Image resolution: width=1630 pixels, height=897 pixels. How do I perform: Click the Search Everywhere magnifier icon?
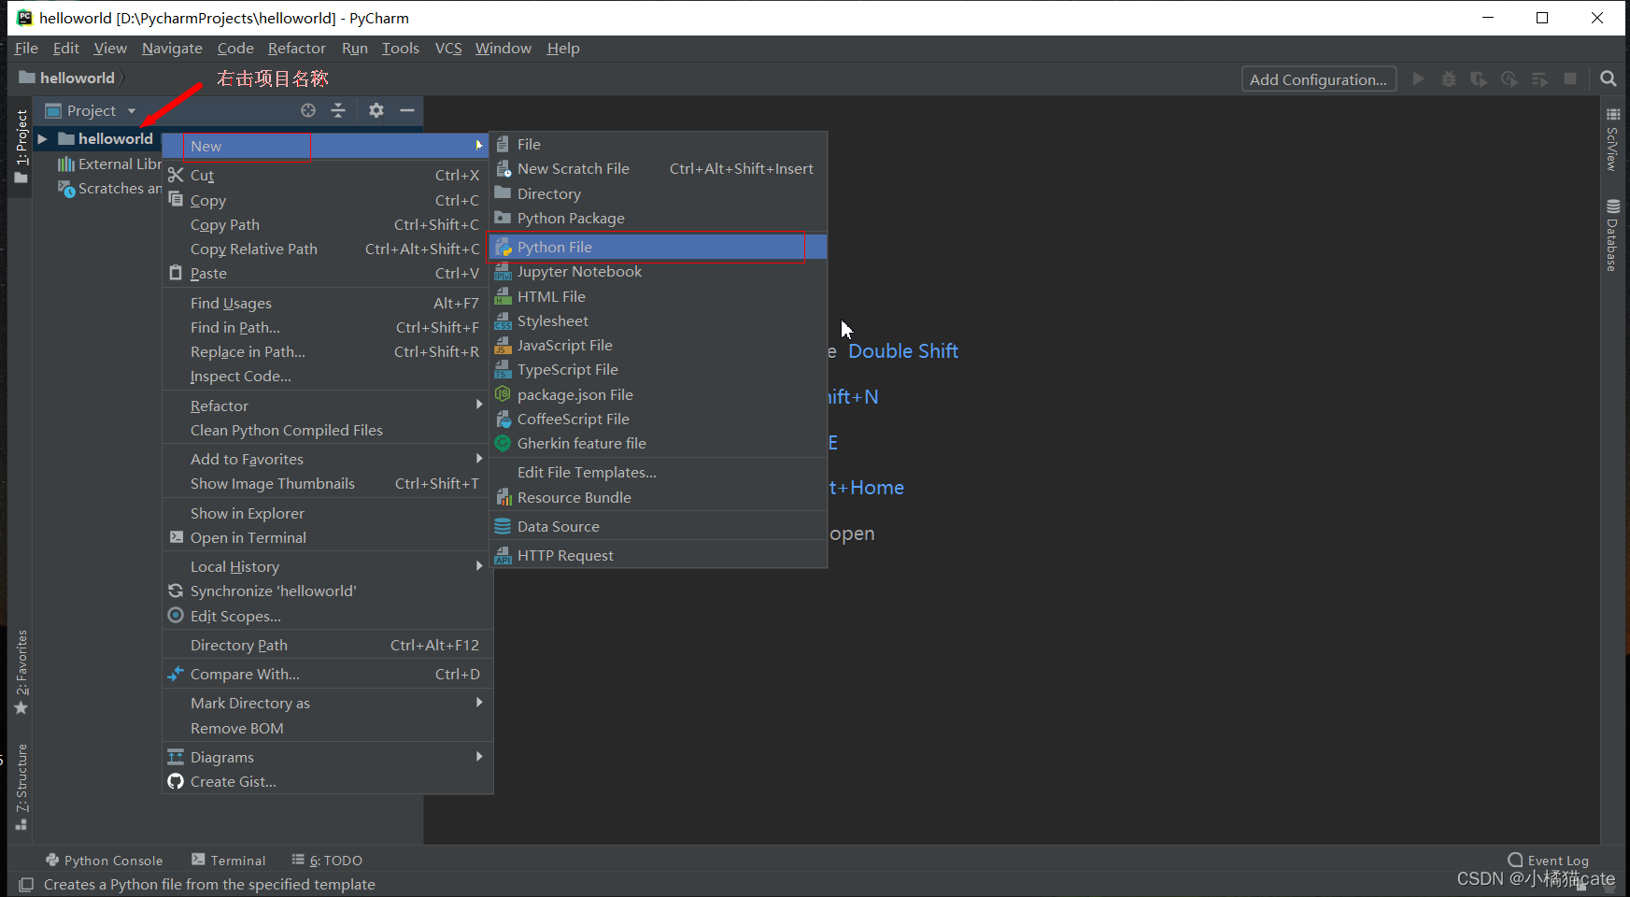pyautogui.click(x=1609, y=78)
